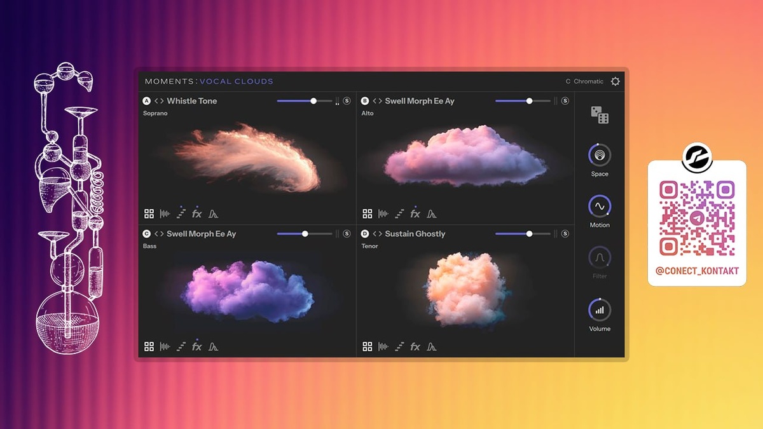Click the Sustain Ghostly peach cloud image
Viewport: 763px width, 429px height.
pyautogui.click(x=466, y=290)
